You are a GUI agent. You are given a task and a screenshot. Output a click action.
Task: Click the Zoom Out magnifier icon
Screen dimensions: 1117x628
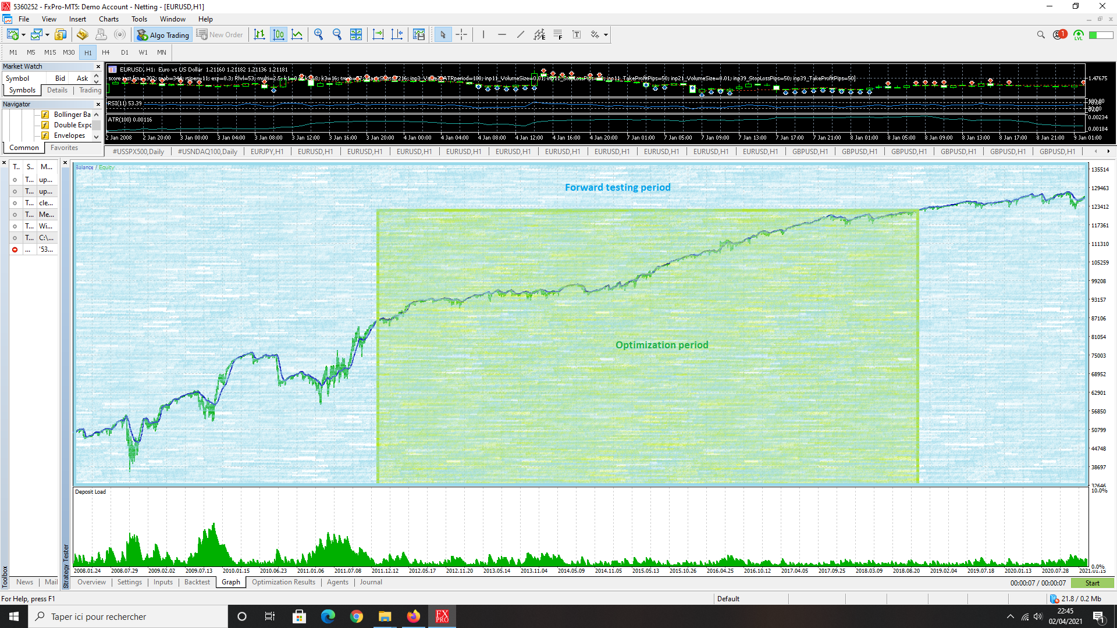click(x=337, y=35)
